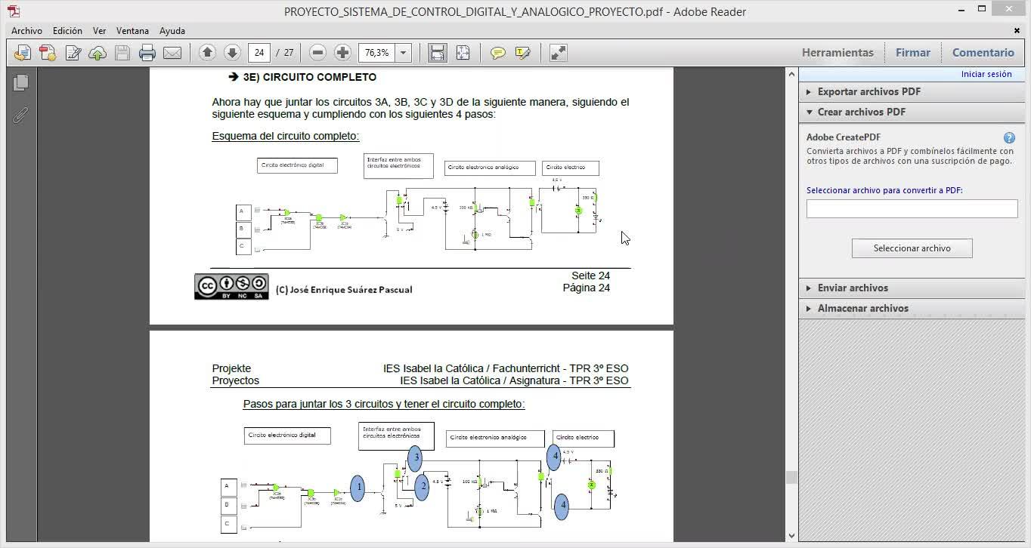Add a sticky note comment
The image size is (1031, 548).
click(x=497, y=53)
